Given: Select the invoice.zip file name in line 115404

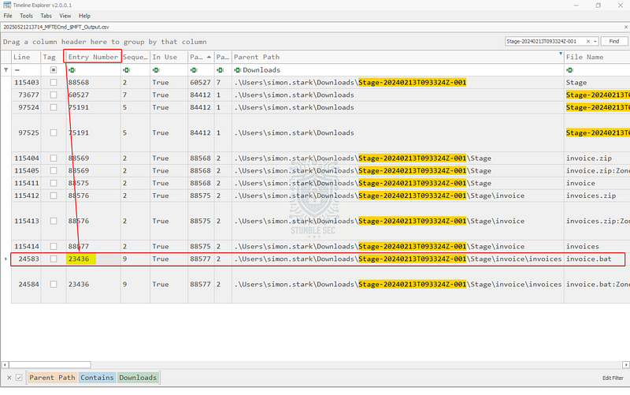Looking at the screenshot, I should 597,158.
